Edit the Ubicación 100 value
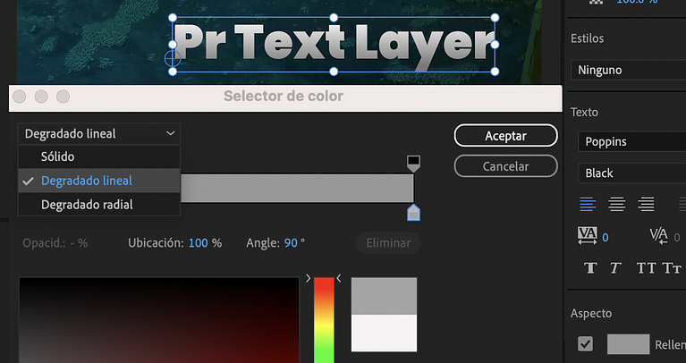686x363 pixels. (x=199, y=242)
